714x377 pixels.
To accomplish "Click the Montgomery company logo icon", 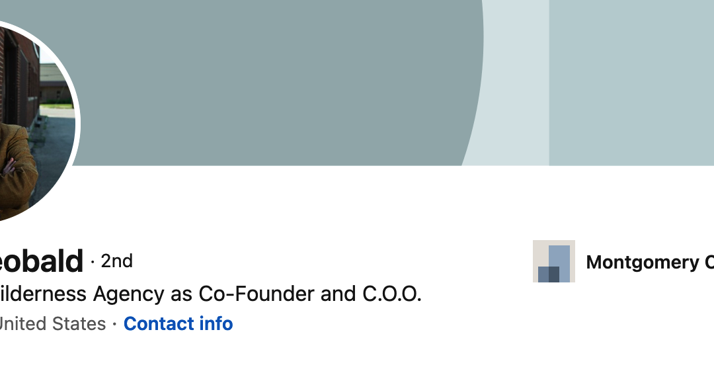I will (554, 261).
